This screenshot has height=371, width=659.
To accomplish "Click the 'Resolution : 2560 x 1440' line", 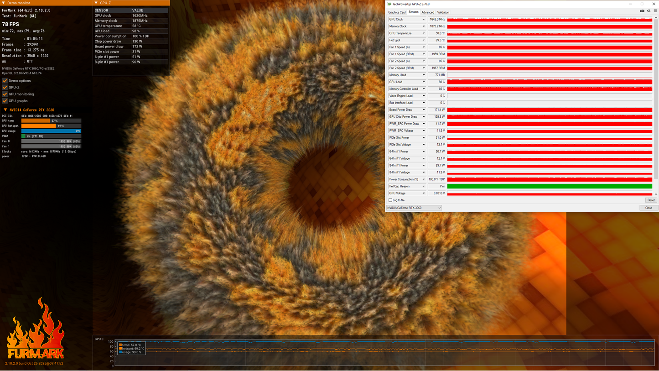I will click(25, 56).
